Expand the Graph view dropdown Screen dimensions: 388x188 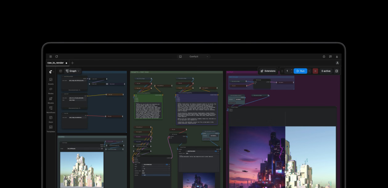[73, 71]
